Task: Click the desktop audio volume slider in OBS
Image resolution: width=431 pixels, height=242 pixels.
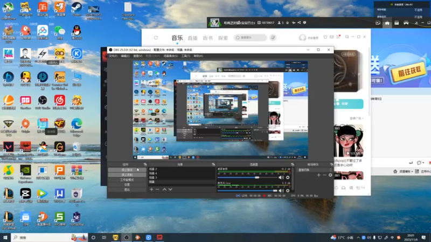Action: point(247,177)
